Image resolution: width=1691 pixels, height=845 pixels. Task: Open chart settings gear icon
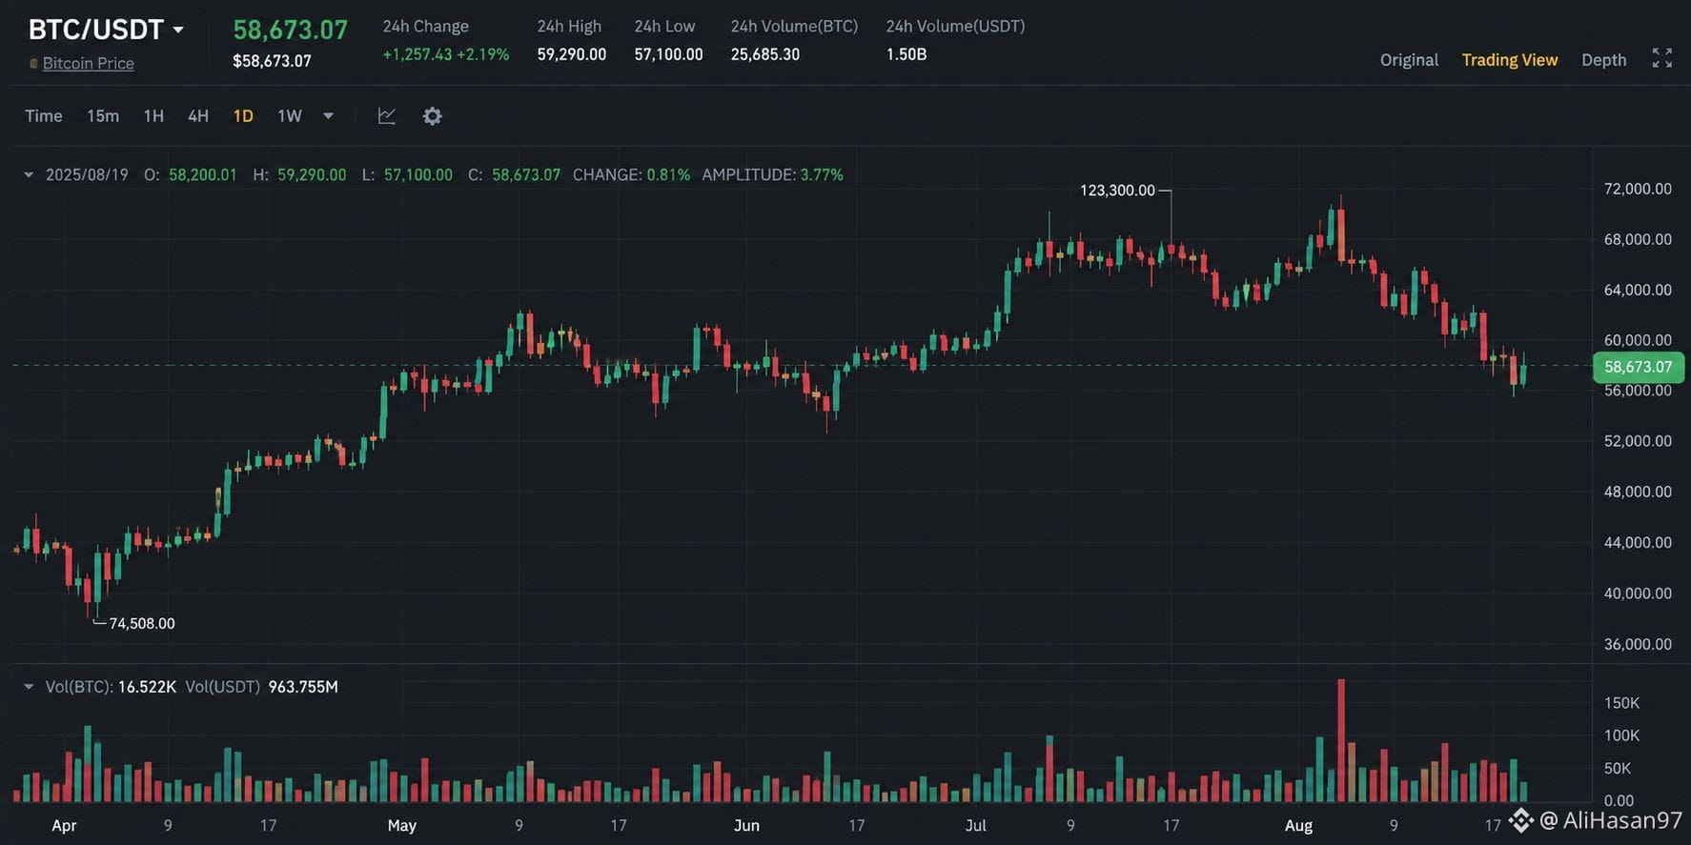pyautogui.click(x=432, y=116)
